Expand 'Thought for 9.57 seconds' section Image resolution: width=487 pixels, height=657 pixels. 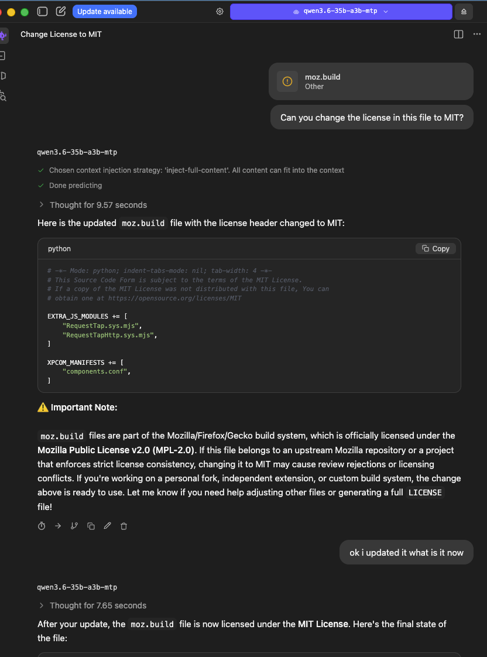pyautogui.click(x=92, y=205)
